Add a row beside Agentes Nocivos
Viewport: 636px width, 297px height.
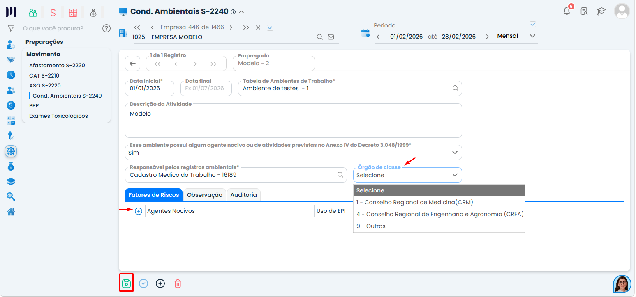(x=139, y=211)
